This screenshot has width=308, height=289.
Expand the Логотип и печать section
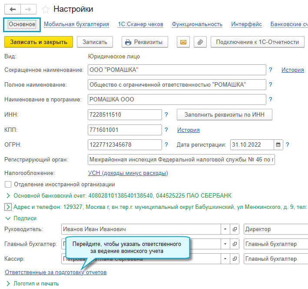8,284
